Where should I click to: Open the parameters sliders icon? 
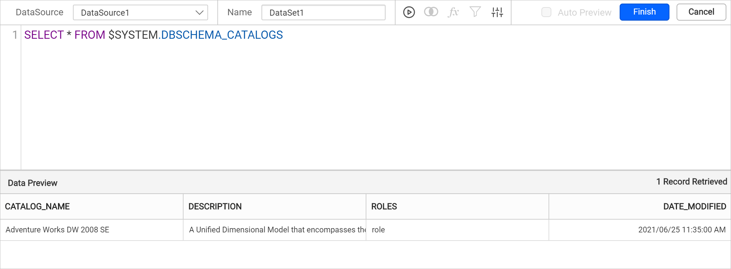(x=497, y=12)
